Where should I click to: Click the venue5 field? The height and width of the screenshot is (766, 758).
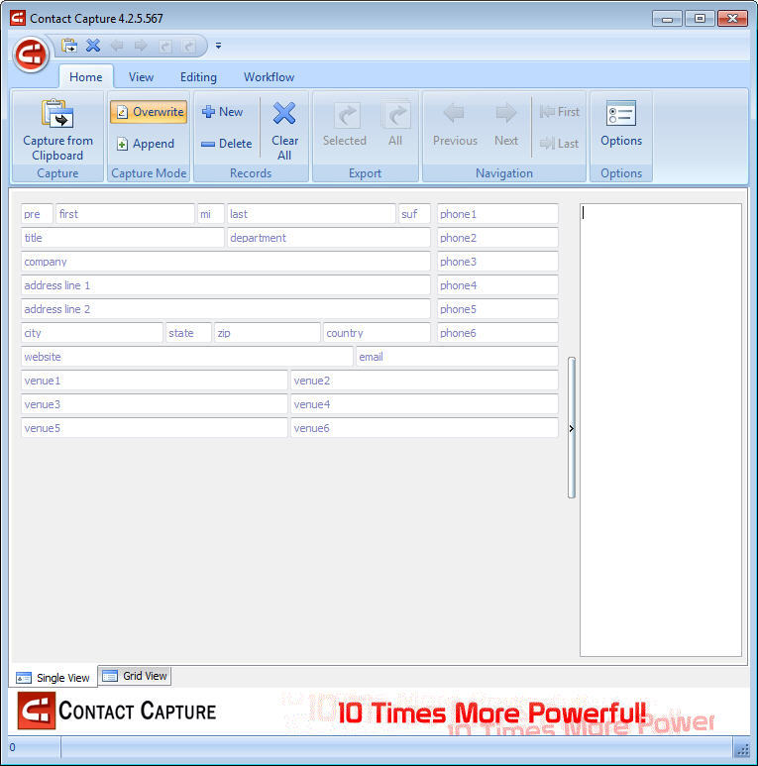[155, 428]
